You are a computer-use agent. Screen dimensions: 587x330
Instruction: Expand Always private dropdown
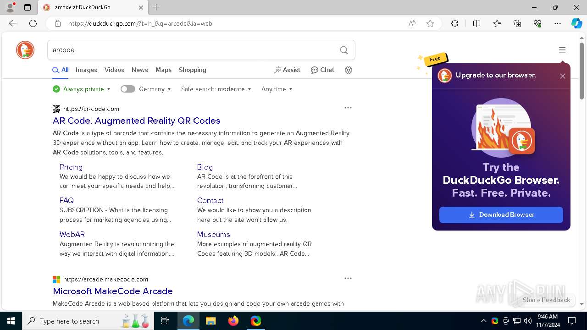click(x=82, y=89)
